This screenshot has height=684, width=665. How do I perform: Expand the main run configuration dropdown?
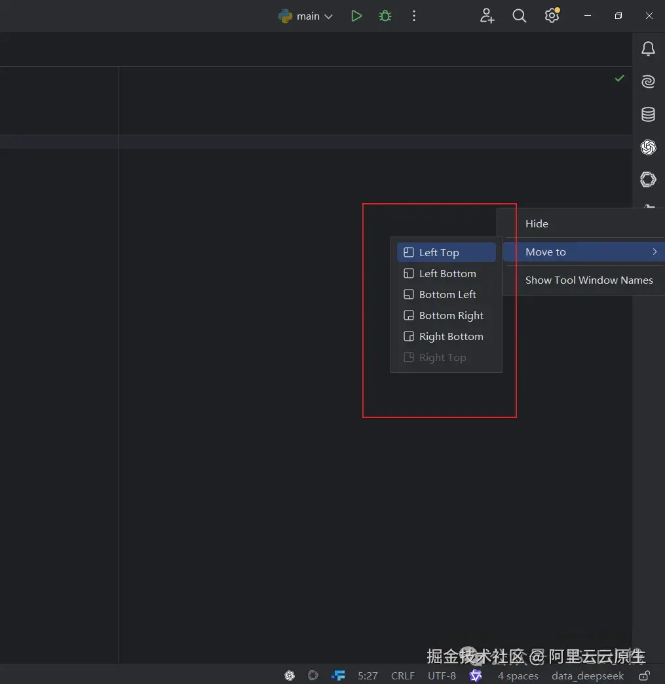[329, 16]
